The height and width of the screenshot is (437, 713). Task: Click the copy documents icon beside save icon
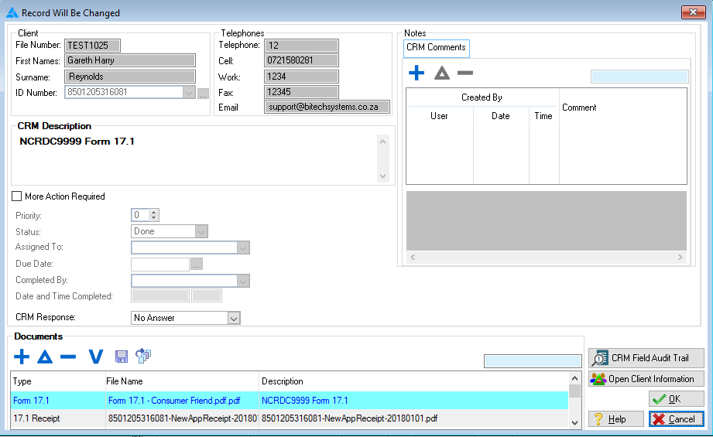(x=143, y=356)
